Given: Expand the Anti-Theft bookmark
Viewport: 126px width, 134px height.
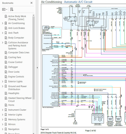Looking at the screenshot, I should click(x=3, y=33).
